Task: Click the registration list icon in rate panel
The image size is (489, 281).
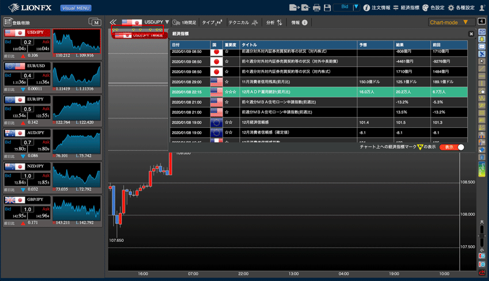Action: 8,22
